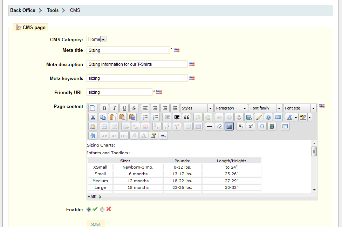
Task: Apply subscript formatting
Action: pos(240,126)
